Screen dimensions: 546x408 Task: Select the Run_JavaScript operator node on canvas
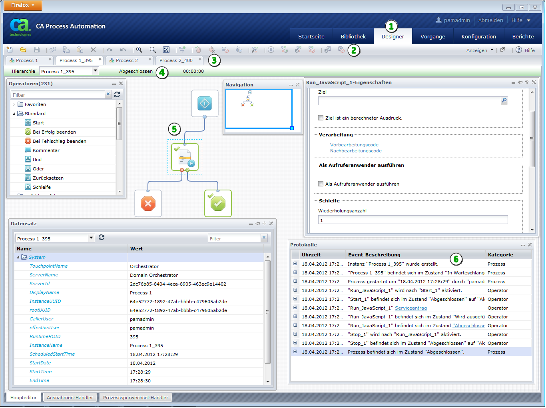(185, 157)
